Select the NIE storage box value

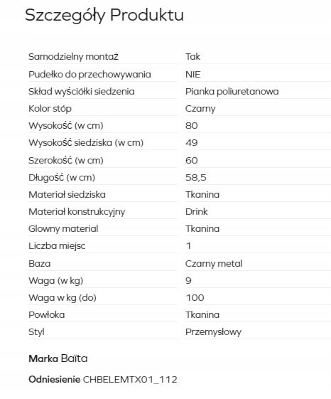pos(193,75)
